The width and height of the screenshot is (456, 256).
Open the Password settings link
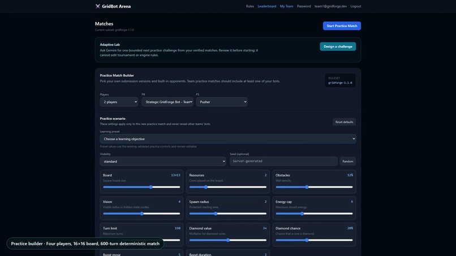pos(304,6)
